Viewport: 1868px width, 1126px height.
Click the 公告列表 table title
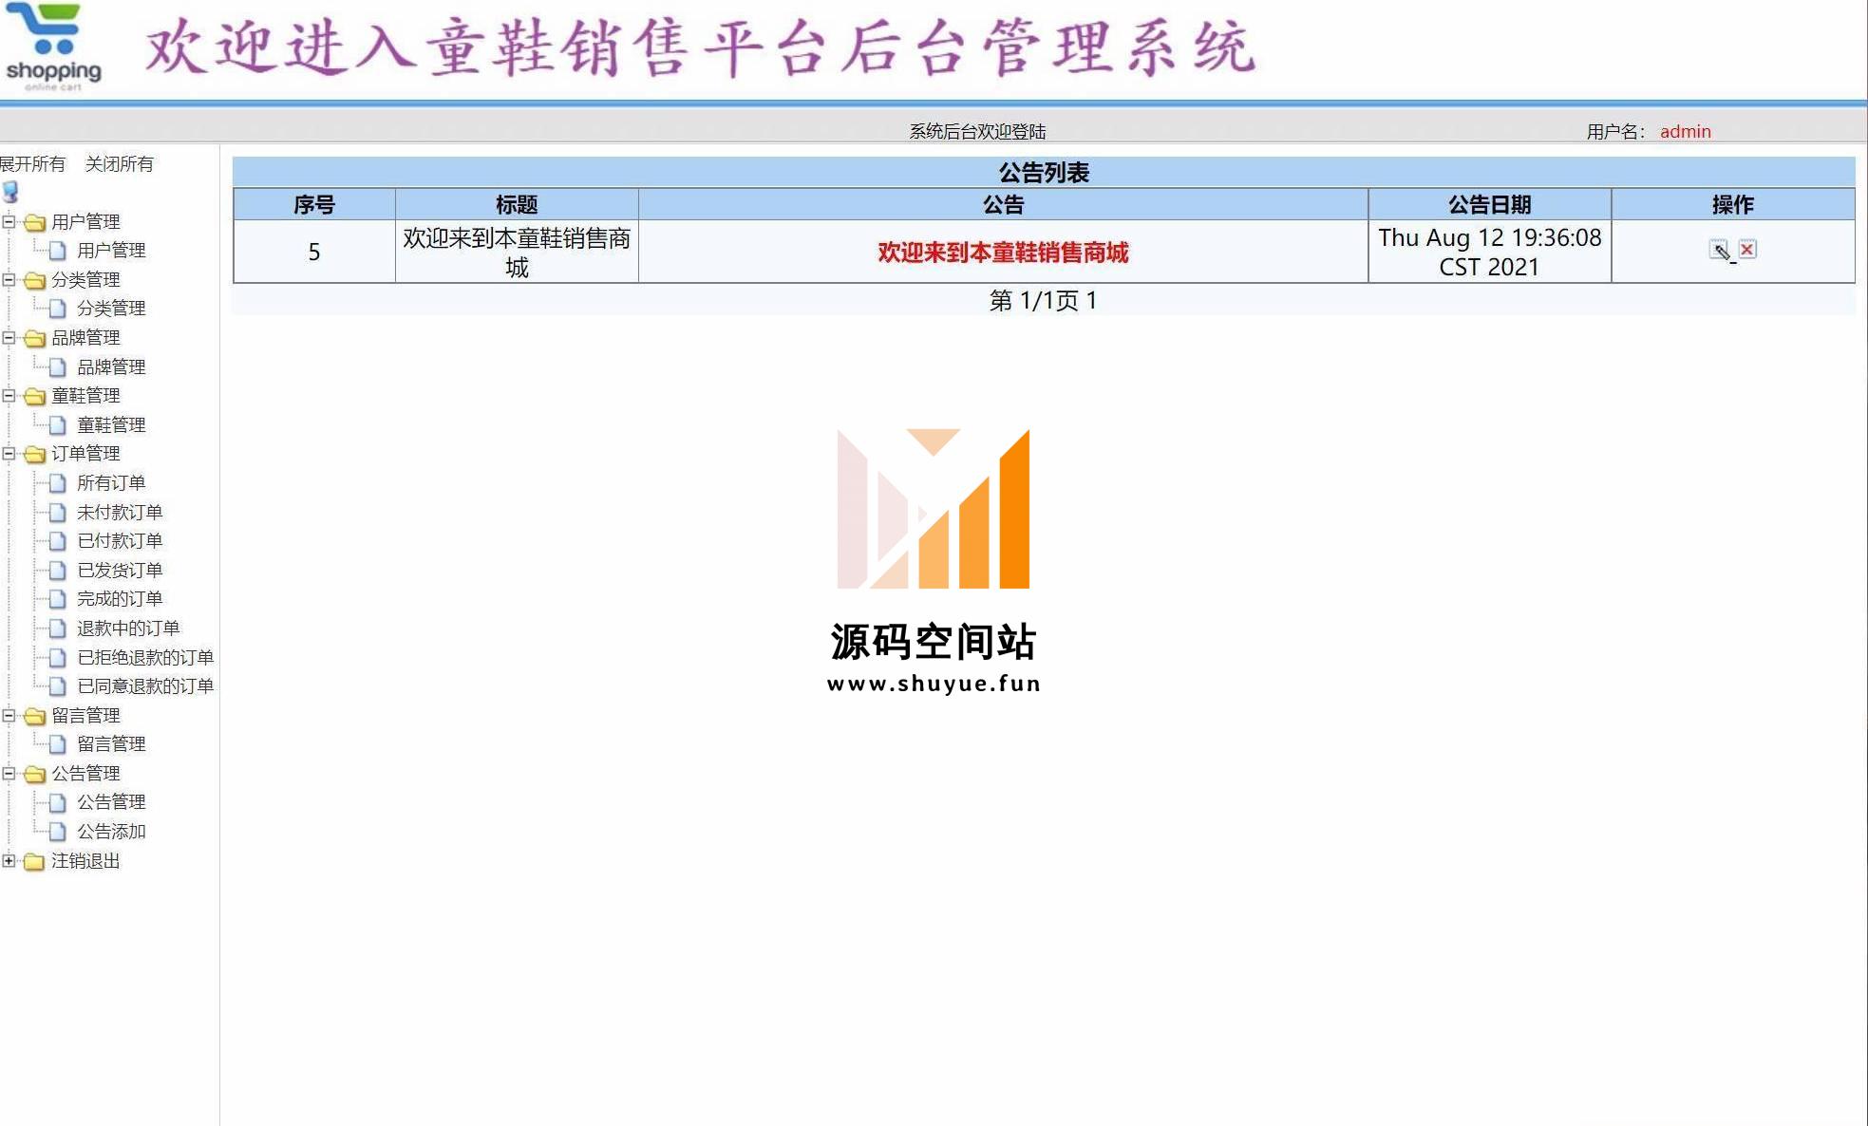[1044, 173]
